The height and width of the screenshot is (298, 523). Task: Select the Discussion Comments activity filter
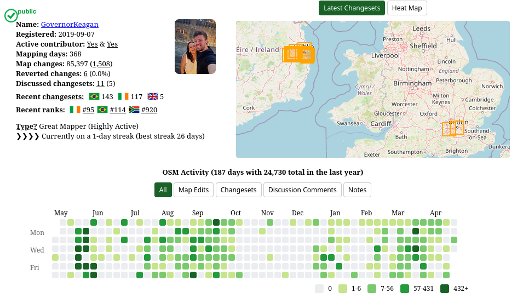pyautogui.click(x=302, y=190)
